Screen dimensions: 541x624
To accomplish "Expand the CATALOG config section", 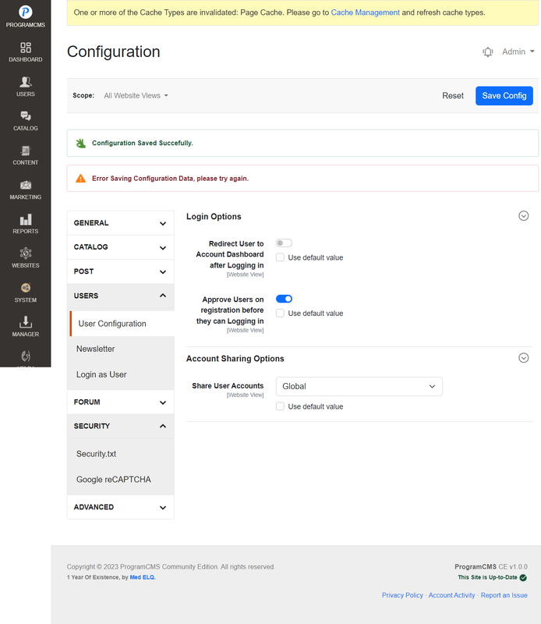I will [121, 247].
